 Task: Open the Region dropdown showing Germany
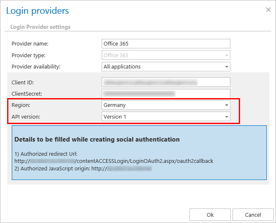(x=166, y=105)
